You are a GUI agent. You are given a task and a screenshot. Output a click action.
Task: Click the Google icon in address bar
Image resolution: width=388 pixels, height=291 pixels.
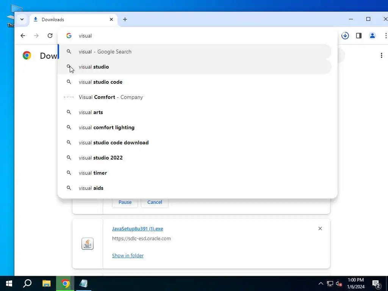[69, 36]
